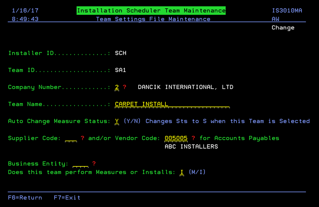Screen dimensions: 319x207
Task: Click the ? lookup after Supplier Code
Action: [83, 138]
